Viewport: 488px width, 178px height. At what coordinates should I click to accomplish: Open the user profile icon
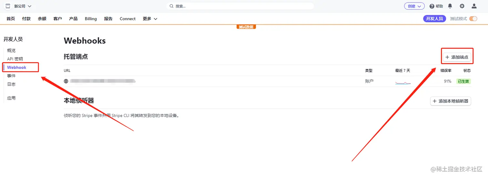click(x=474, y=6)
